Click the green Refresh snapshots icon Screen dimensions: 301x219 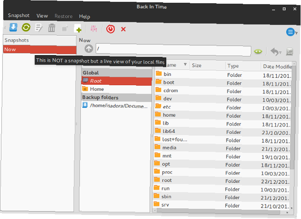click(26, 27)
